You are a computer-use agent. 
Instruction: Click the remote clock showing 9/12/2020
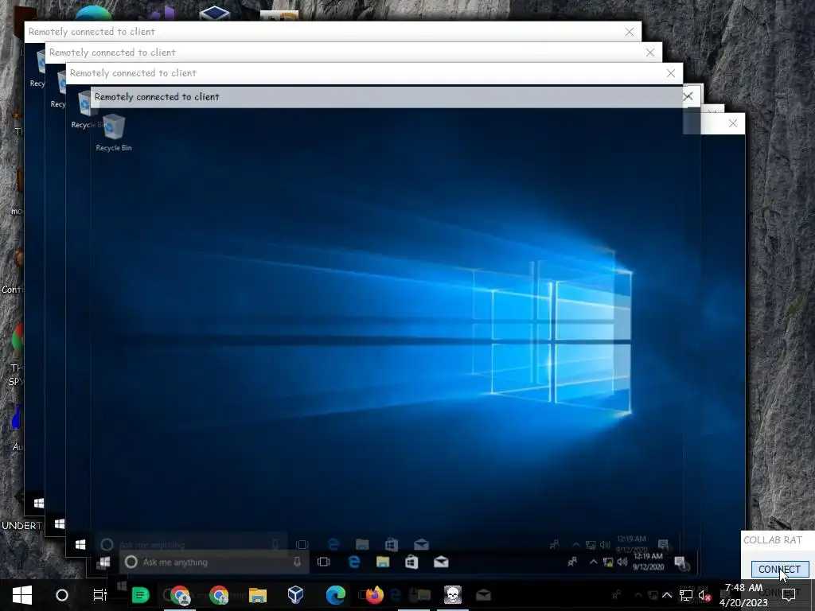(648, 562)
